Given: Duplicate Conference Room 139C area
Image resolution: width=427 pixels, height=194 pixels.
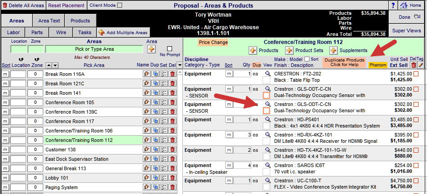Looking at the screenshot, I should 155,112.
